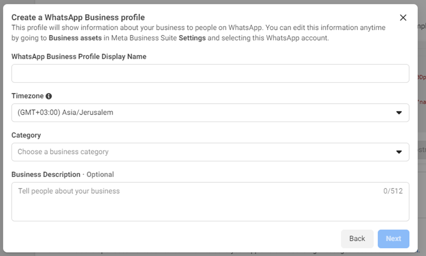The height and width of the screenshot is (256, 426).
Task: Go back using the Back button
Action: pos(357,239)
